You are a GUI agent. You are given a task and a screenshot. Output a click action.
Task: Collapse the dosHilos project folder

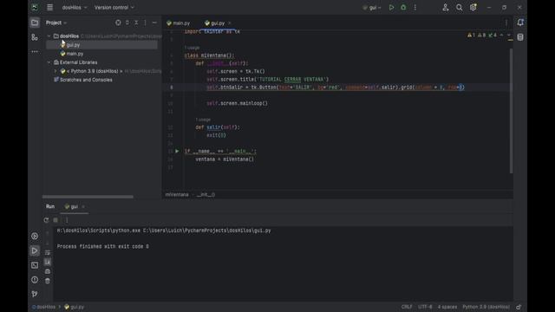tap(49, 36)
